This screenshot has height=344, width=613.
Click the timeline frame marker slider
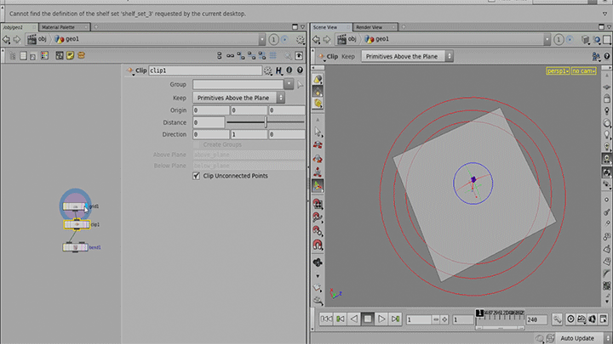pos(479,313)
